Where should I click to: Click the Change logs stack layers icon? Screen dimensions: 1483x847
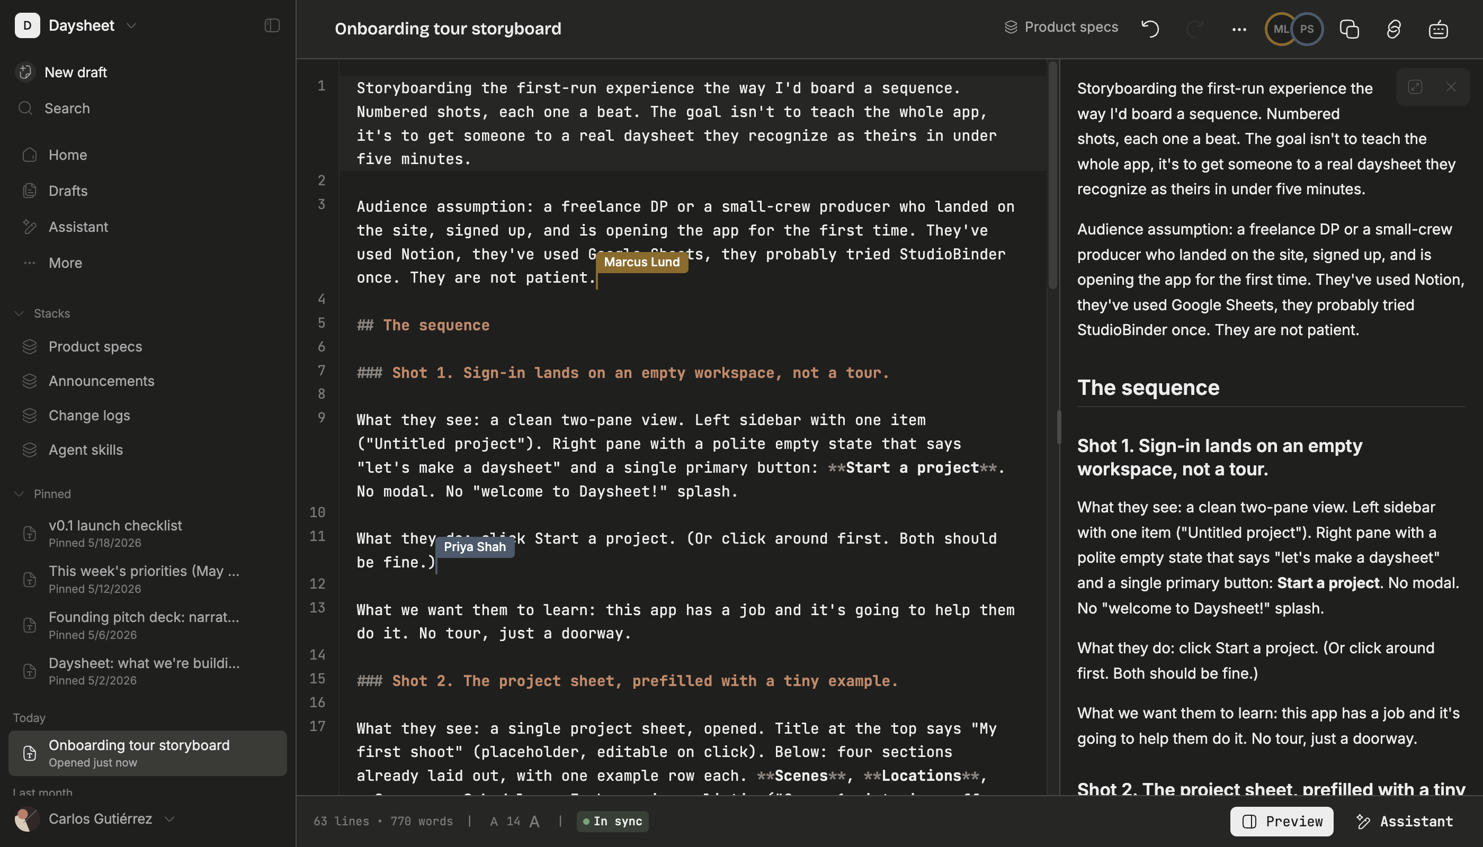pos(30,416)
